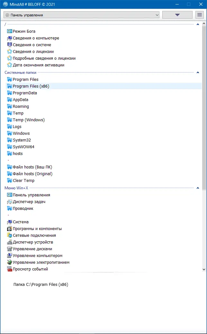The width and height of the screenshot is (207, 334).
Task: Click the System32 folder icon
Action: pos(9,140)
